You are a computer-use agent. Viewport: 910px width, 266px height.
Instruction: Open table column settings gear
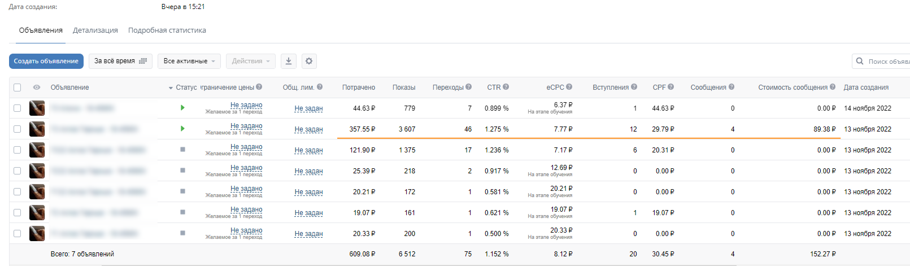(309, 61)
